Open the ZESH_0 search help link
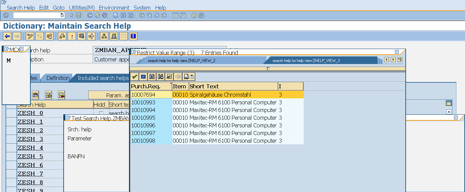Image resolution: width=465 pixels, height=192 pixels. (x=30, y=113)
